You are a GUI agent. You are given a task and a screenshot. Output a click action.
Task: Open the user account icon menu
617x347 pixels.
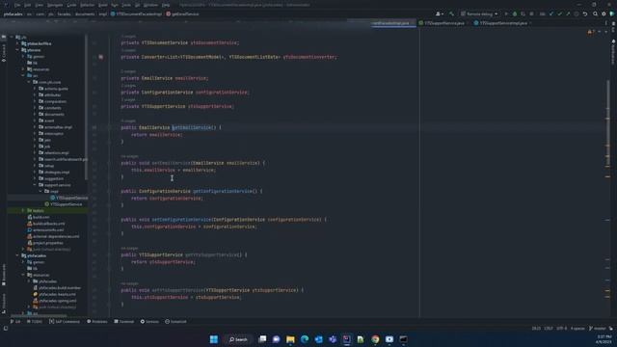coord(440,13)
